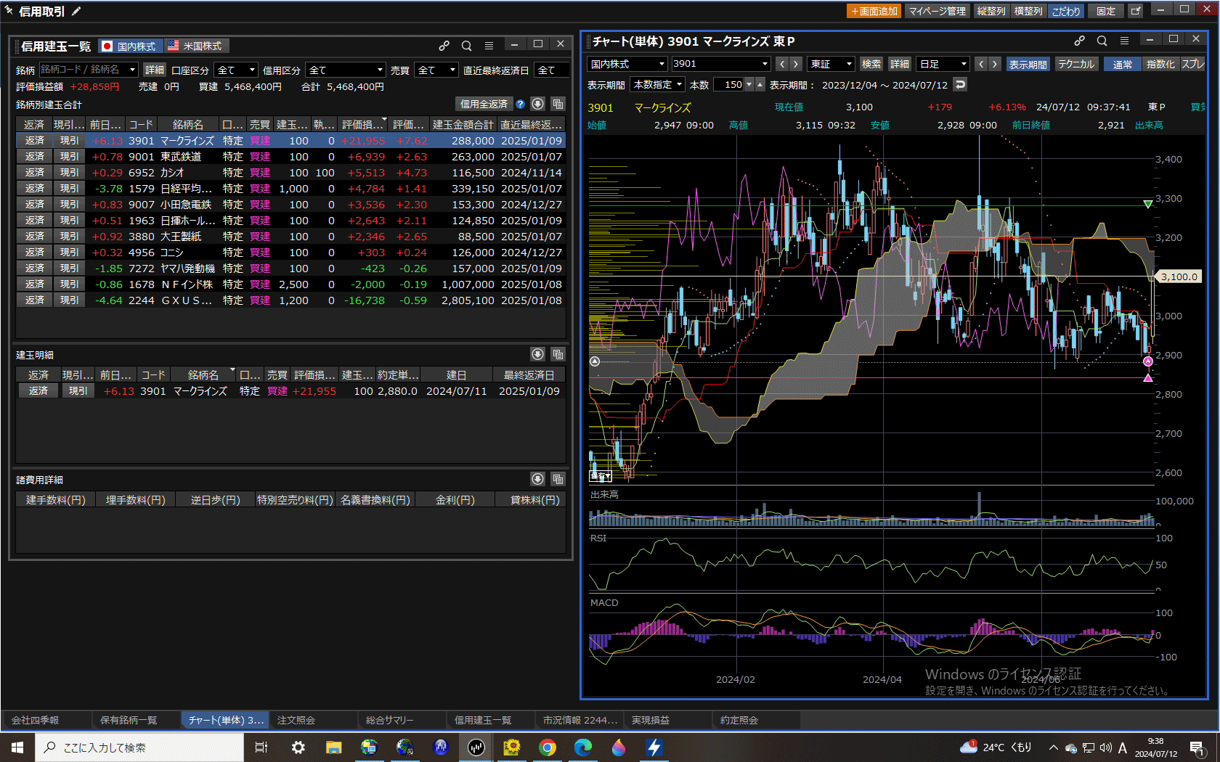Open 本数指定 dropdown

coord(657,85)
